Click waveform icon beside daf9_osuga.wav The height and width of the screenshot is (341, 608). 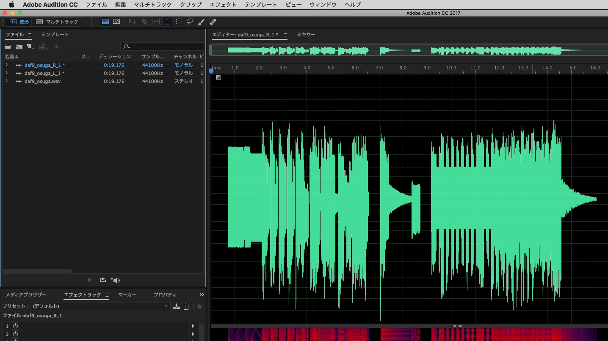point(18,81)
